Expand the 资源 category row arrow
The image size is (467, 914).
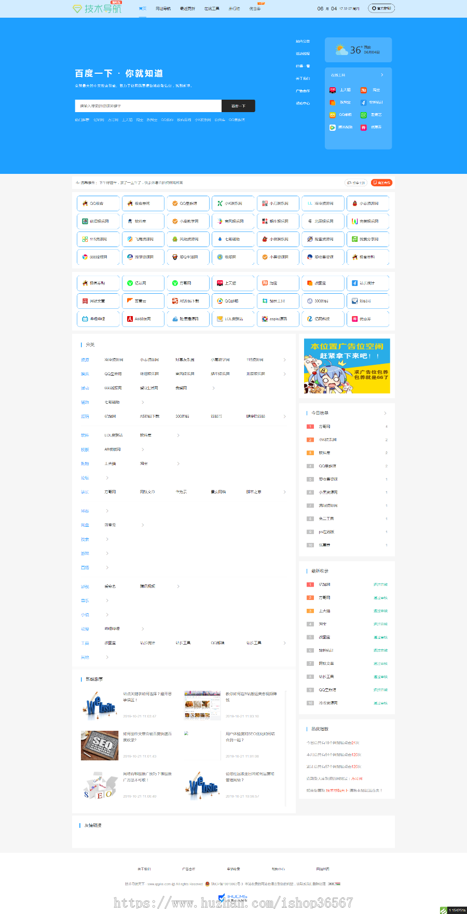pos(284,360)
